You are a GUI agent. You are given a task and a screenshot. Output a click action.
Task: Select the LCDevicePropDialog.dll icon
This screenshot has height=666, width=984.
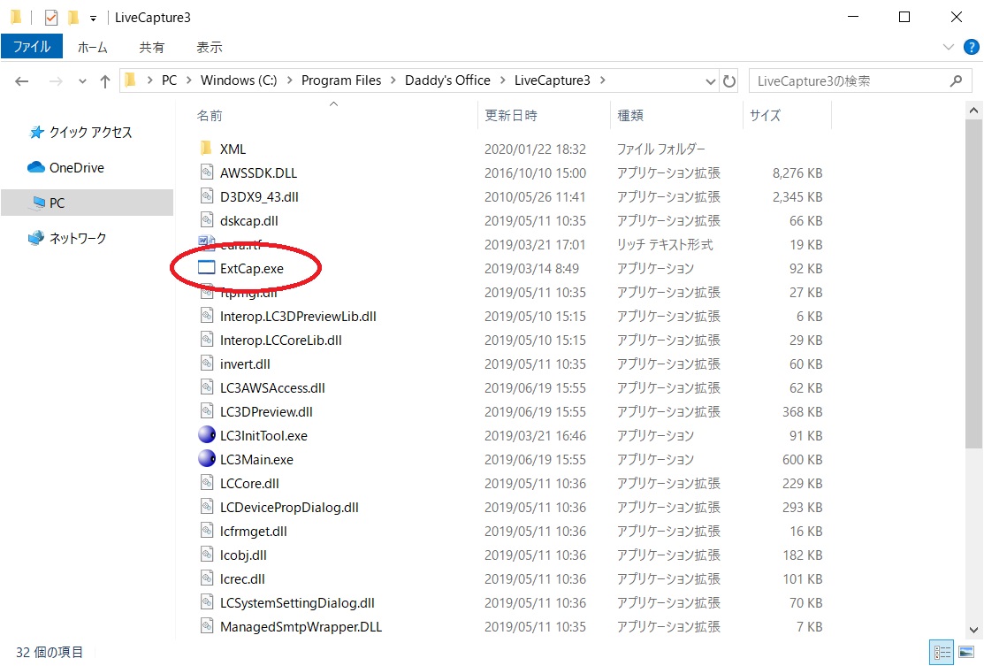tap(207, 506)
